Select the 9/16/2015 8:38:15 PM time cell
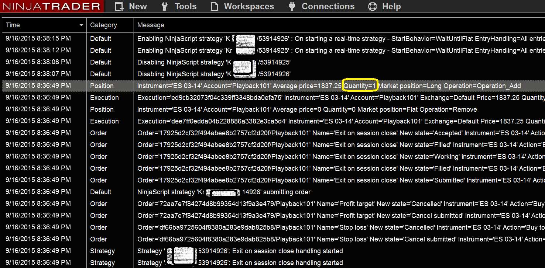This screenshot has height=268, width=545. click(x=38, y=39)
